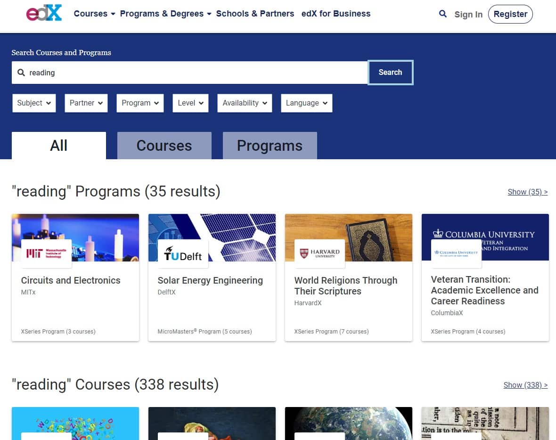The image size is (556, 440).
Task: Open World Religions Through Their Scriptures title
Action: click(x=346, y=285)
